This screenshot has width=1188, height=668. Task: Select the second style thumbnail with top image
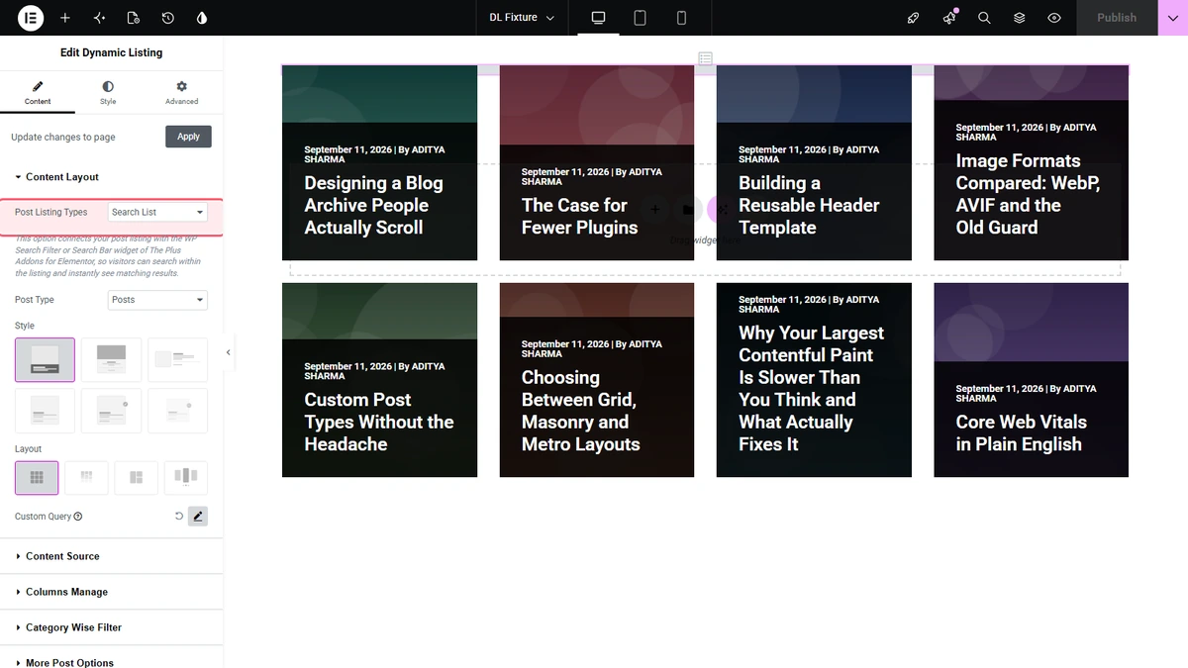(111, 360)
